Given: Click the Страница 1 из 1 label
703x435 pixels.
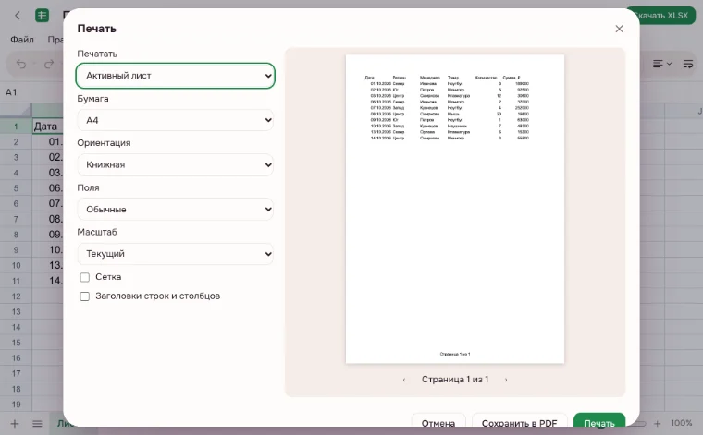Looking at the screenshot, I should tap(455, 380).
